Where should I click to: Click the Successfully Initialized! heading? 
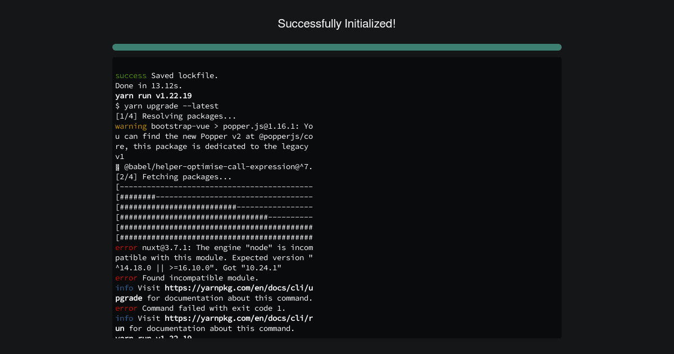[337, 24]
